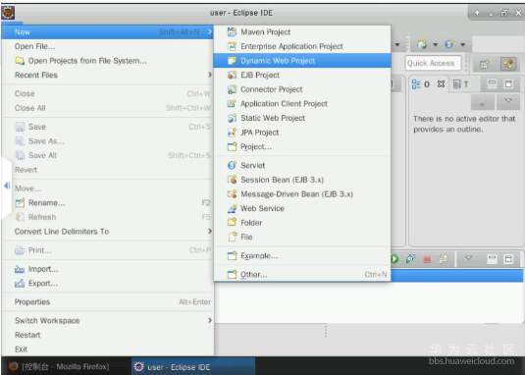This screenshot has width=525, height=375.
Task: Select the Java EE perspective icon
Action: (508, 64)
